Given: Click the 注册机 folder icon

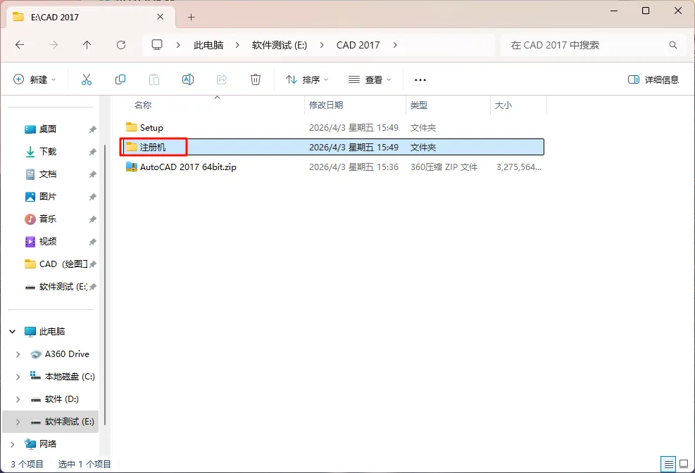Looking at the screenshot, I should click(x=132, y=147).
